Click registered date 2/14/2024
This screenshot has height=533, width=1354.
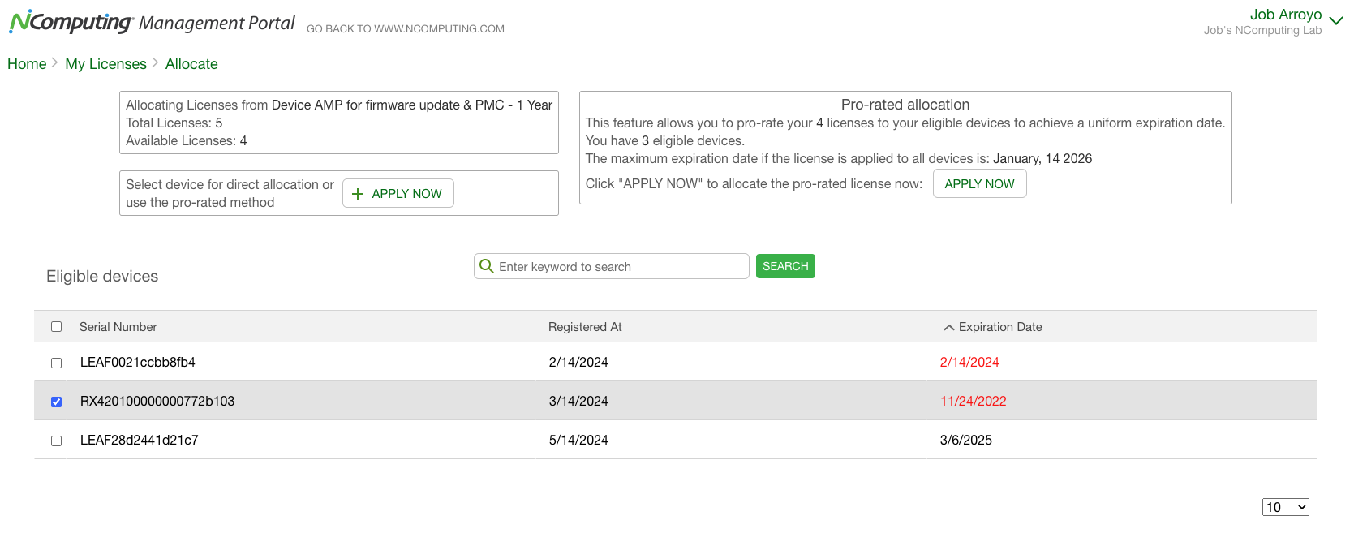pyautogui.click(x=578, y=363)
